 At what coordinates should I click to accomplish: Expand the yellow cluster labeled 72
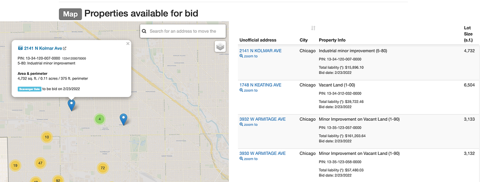(x=103, y=168)
